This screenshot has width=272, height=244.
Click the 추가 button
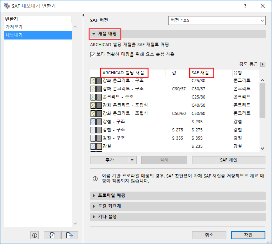tap(110, 160)
